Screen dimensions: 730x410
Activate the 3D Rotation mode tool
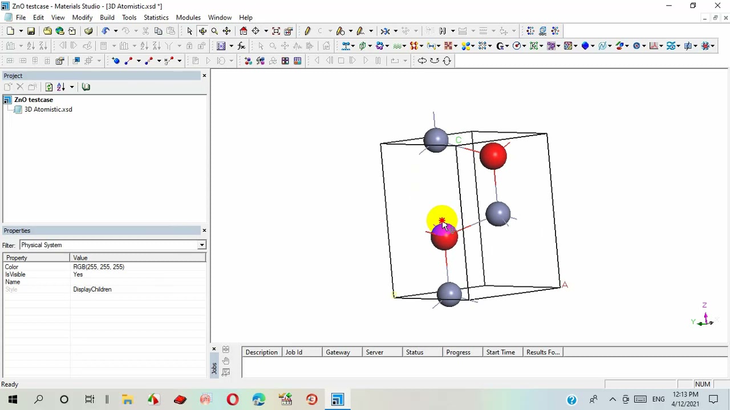point(202,31)
